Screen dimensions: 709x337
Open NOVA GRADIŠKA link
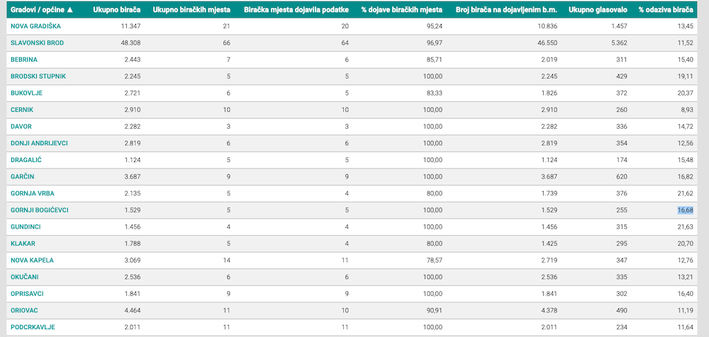point(35,26)
